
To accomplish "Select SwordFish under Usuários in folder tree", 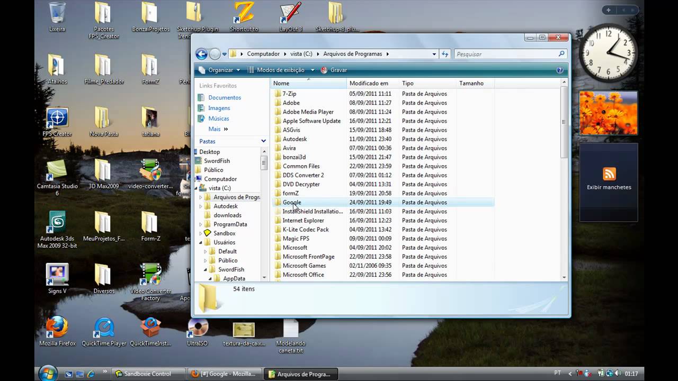I will tap(231, 269).
